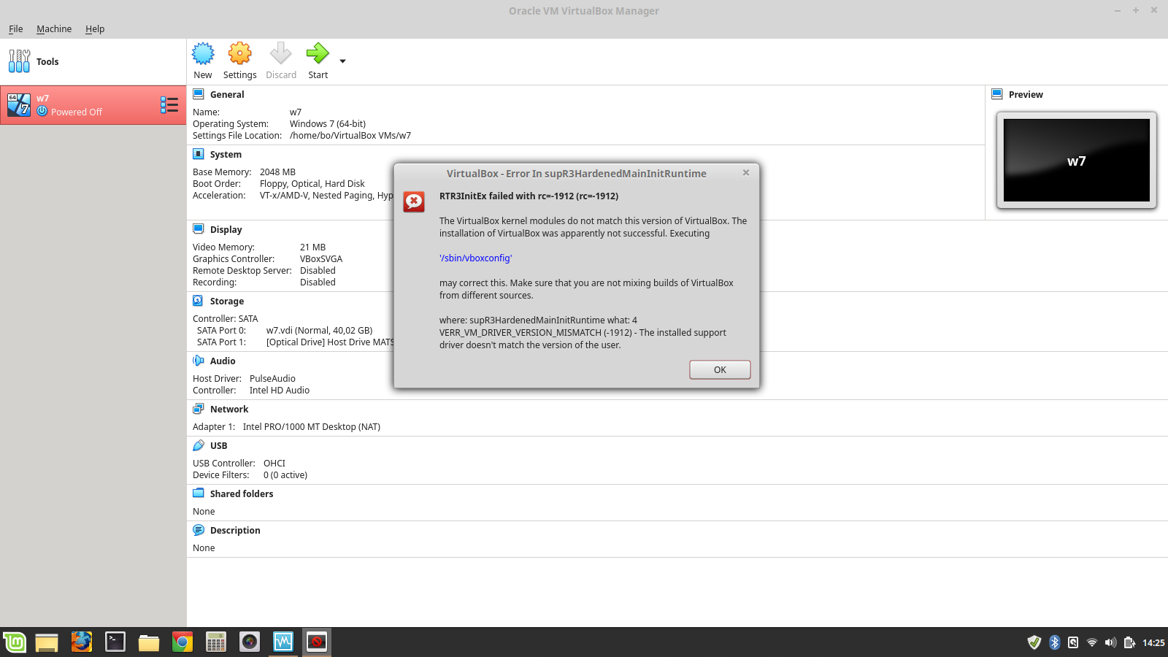Click the Network section icon
Screen dimensions: 1168x657
198,409
